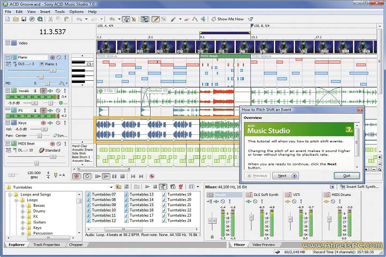Arm the Vocals track for record
The height and width of the screenshot is (257, 386).
(x=43, y=90)
